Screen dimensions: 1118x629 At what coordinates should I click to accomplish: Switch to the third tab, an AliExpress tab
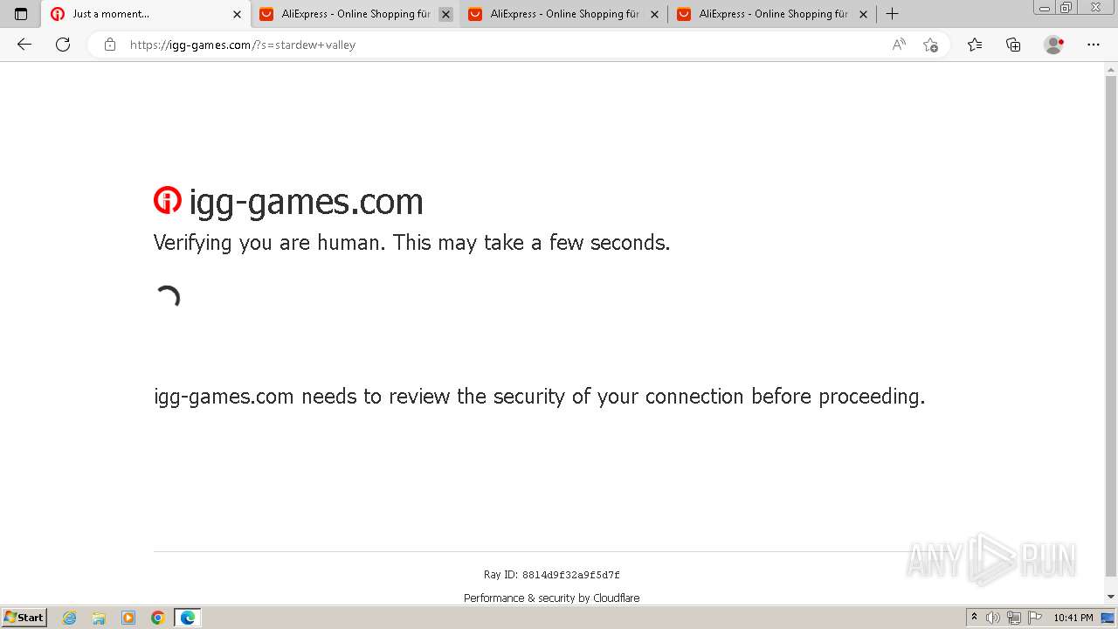[563, 14]
